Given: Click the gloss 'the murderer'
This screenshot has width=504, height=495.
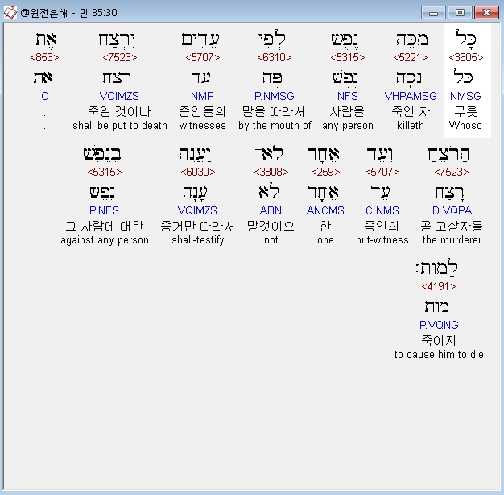Looking at the screenshot, I should point(452,239).
